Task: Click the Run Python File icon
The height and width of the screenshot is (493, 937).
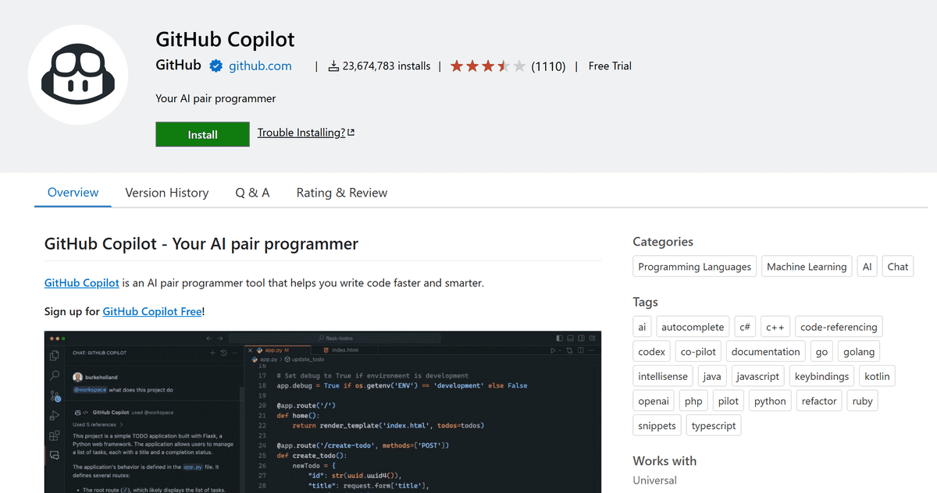Action: [553, 349]
